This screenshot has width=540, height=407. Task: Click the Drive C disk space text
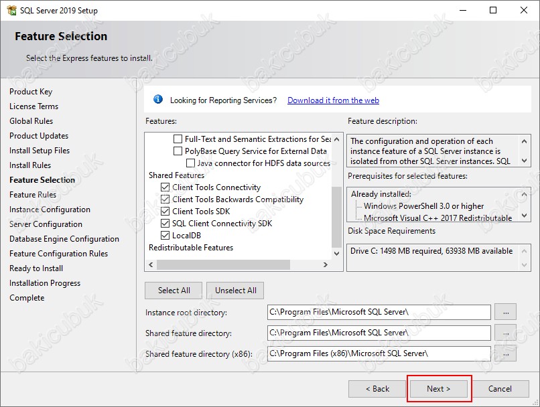point(431,251)
